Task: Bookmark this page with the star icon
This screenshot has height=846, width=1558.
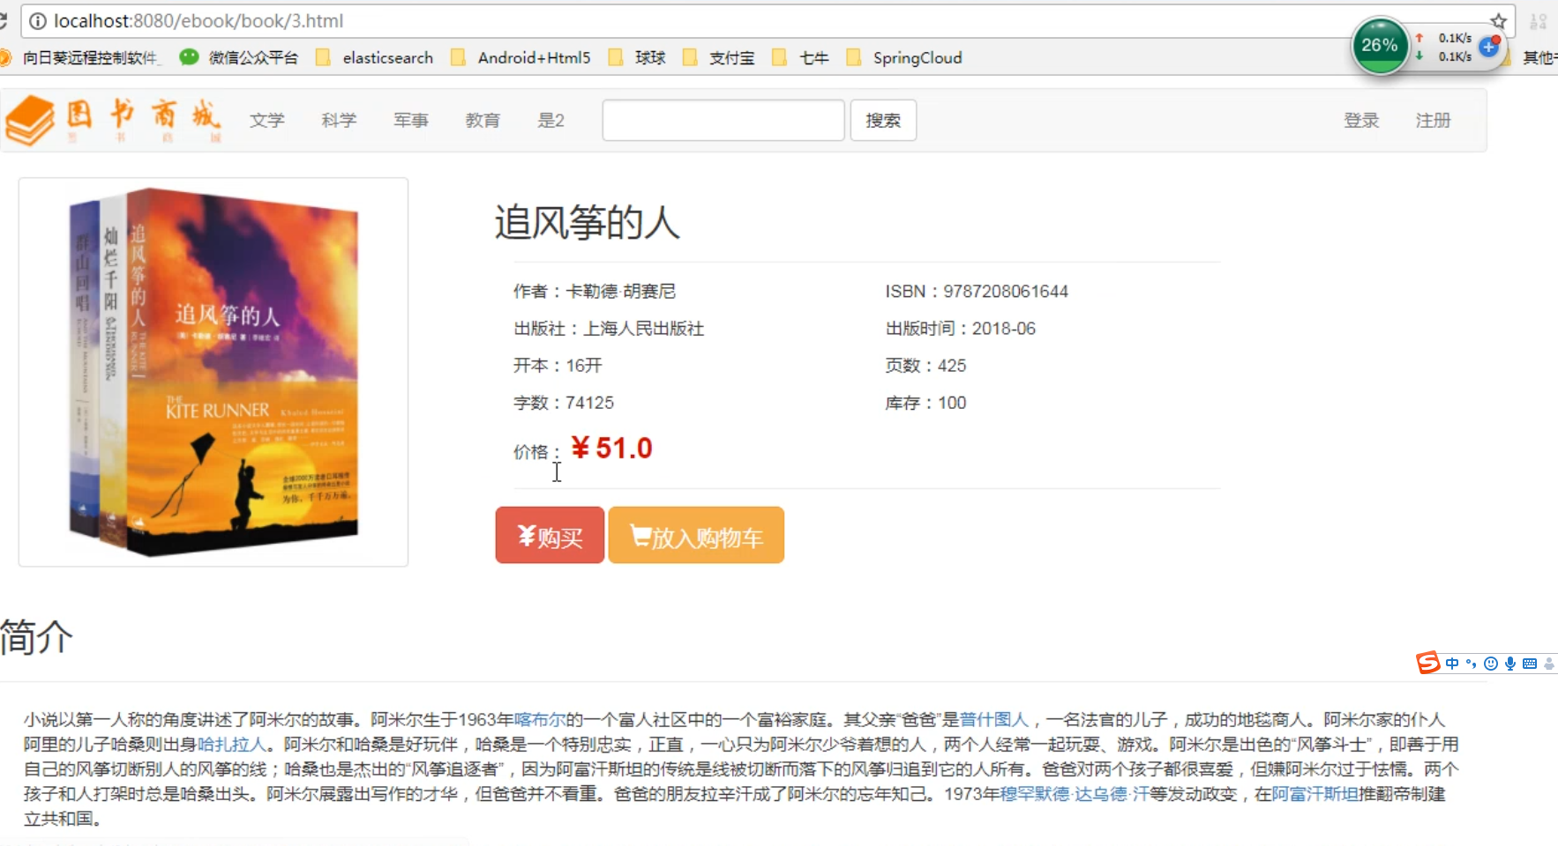Action: click(x=1498, y=21)
